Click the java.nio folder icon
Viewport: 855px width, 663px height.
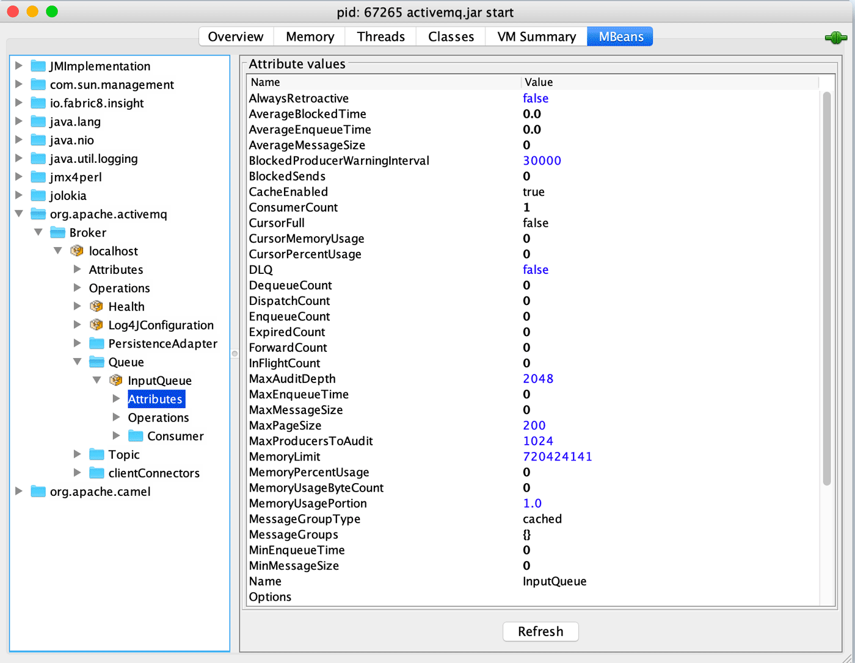38,140
